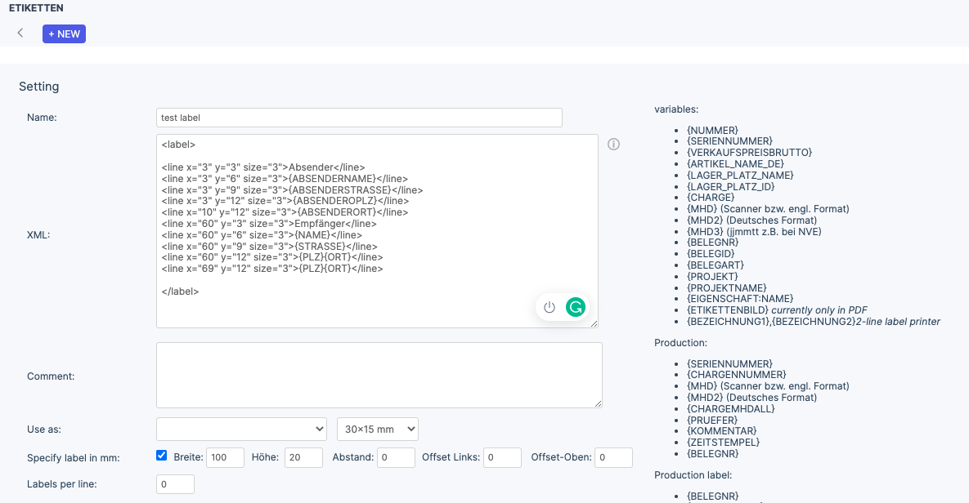Click the Offset Links input field
The image size is (969, 503).
pos(502,457)
